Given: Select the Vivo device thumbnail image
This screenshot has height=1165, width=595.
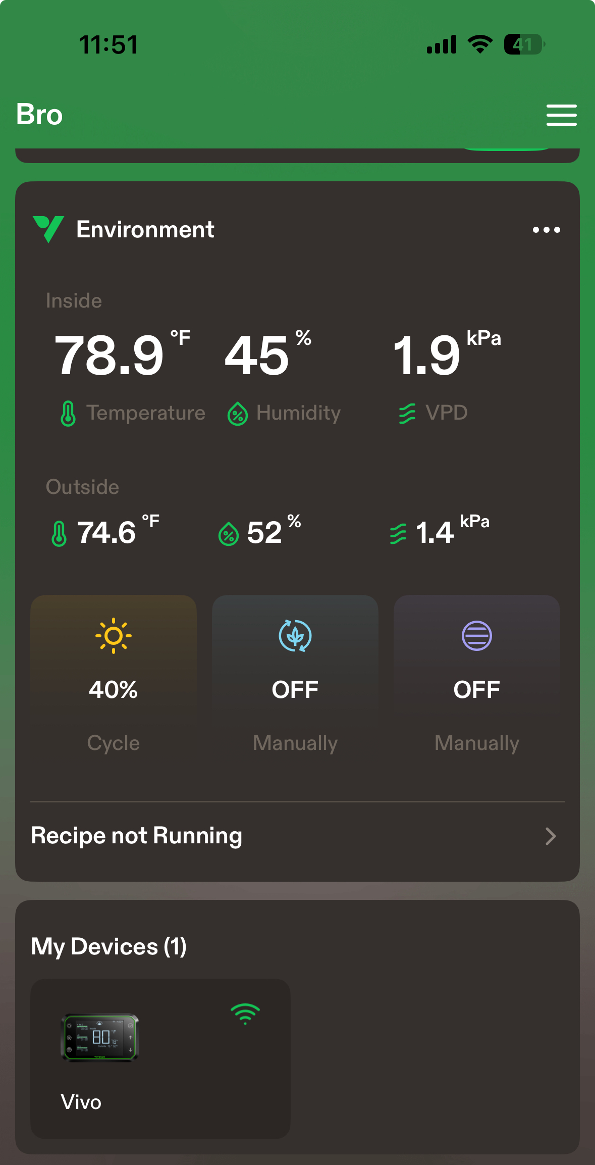Looking at the screenshot, I should 100,1037.
